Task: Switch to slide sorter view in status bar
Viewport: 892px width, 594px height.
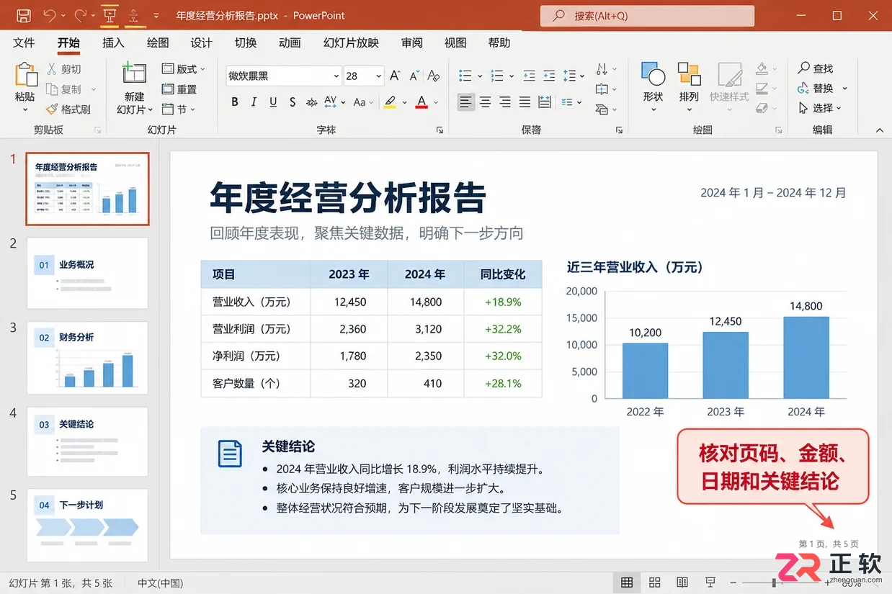Action: point(654,582)
